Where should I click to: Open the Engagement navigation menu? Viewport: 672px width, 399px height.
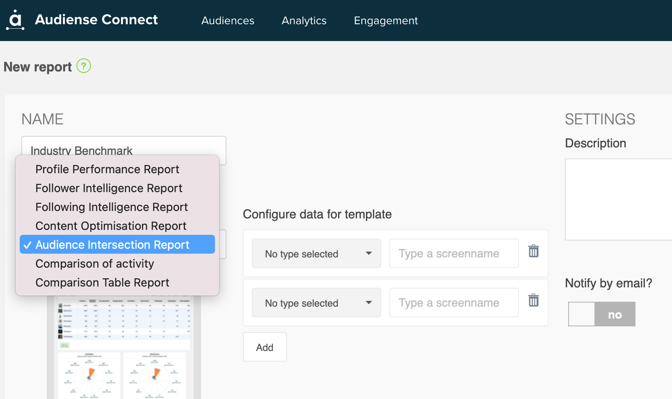(x=386, y=21)
